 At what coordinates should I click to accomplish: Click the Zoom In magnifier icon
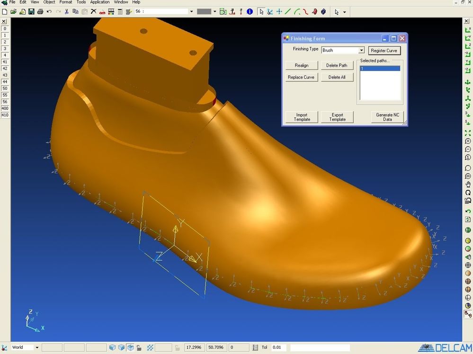(468, 142)
